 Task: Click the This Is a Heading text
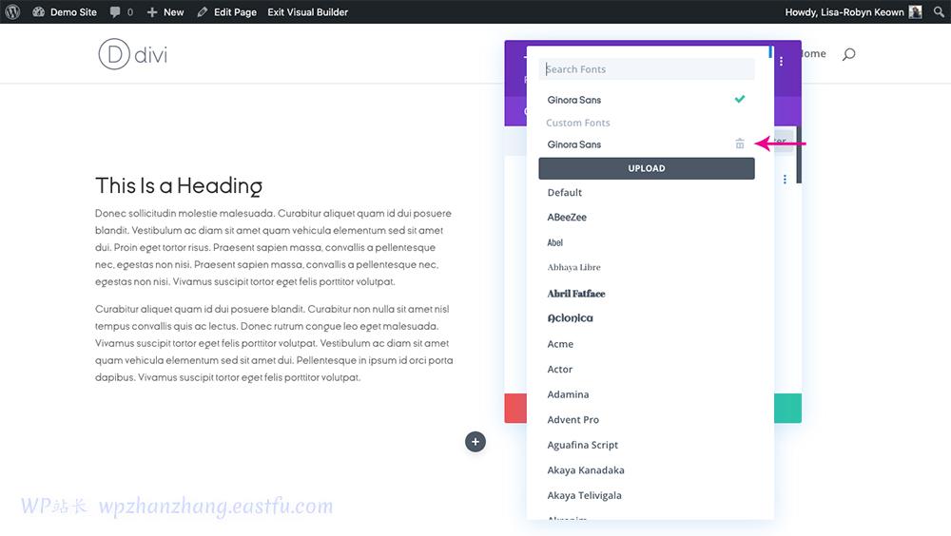tap(179, 185)
